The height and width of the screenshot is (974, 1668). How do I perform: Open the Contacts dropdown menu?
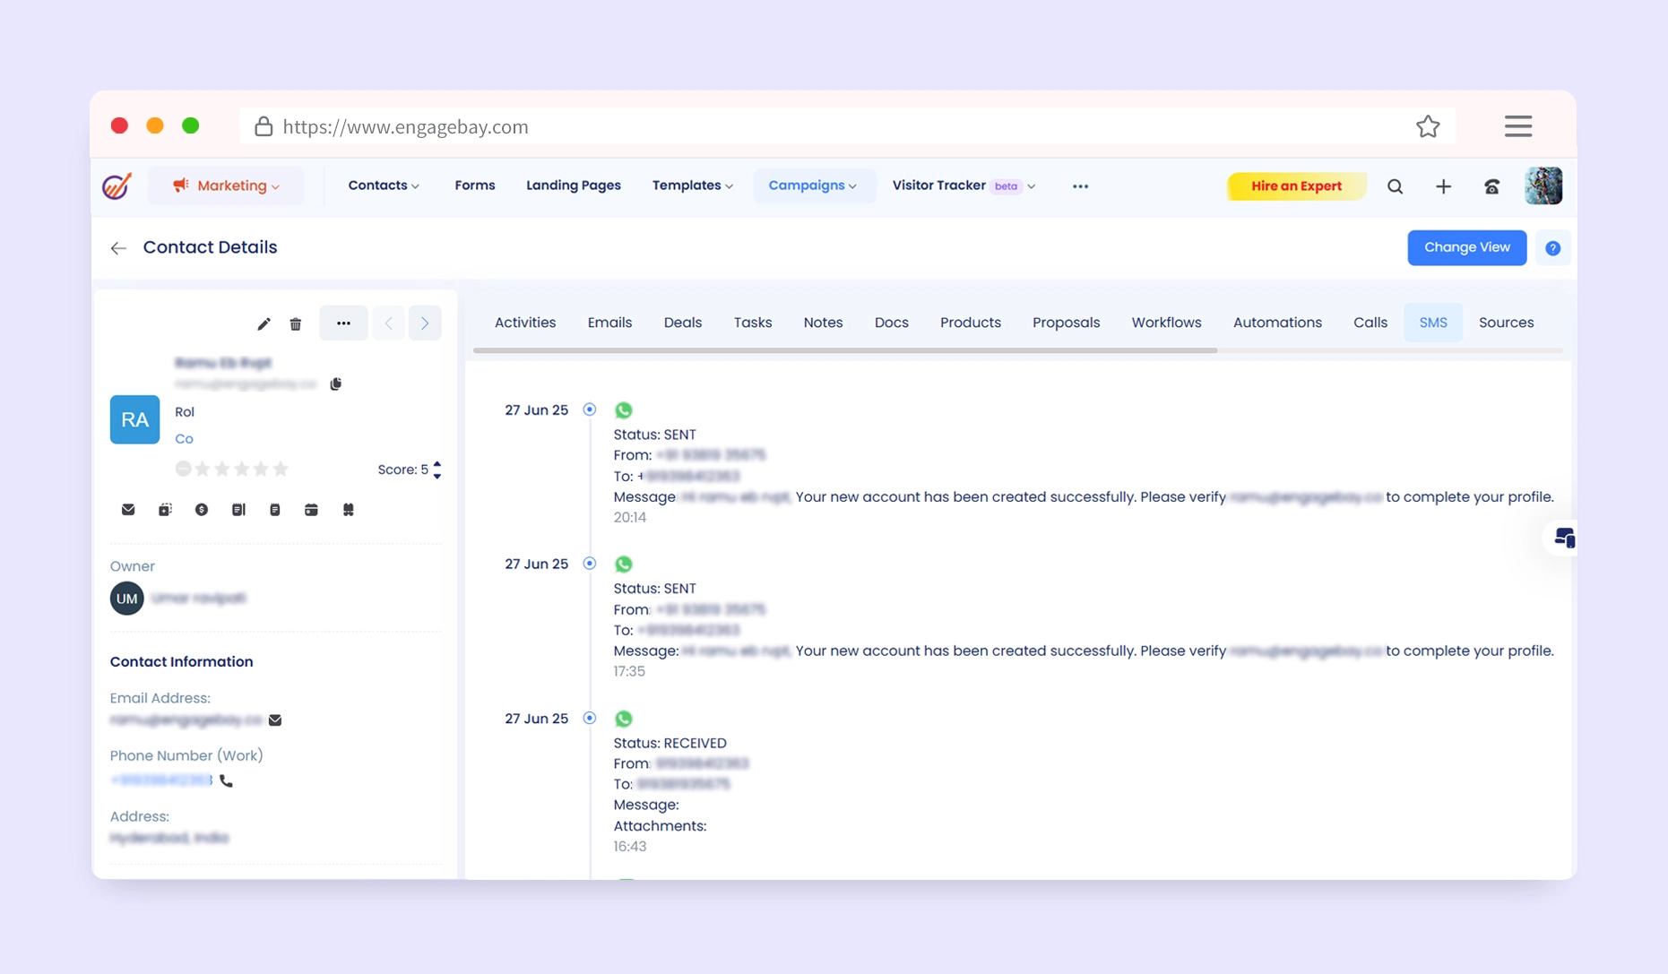pyautogui.click(x=383, y=185)
